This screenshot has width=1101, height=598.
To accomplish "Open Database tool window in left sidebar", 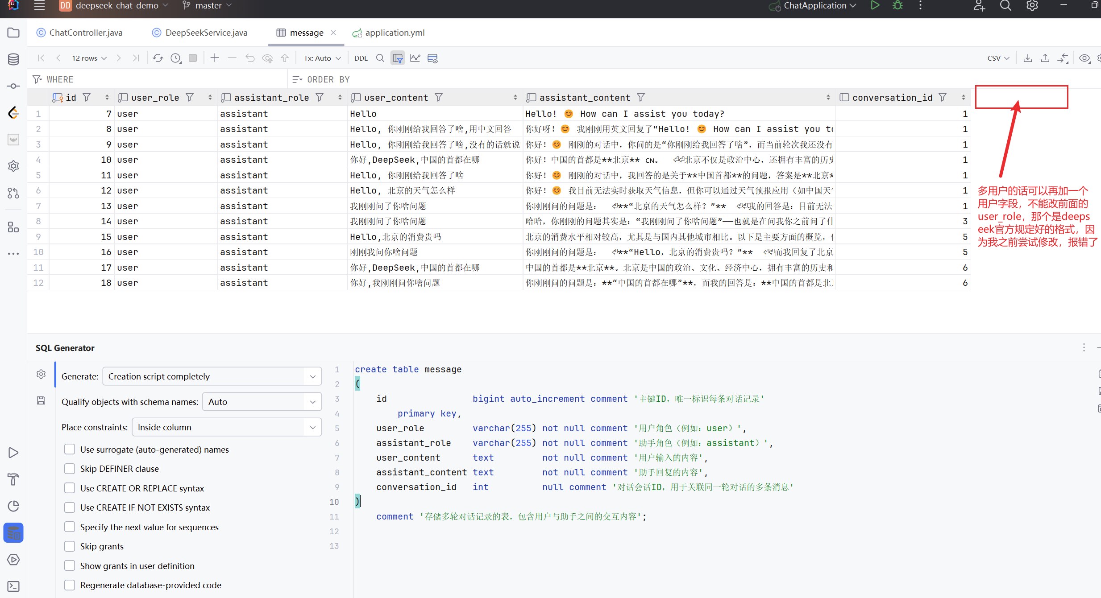I will (13, 59).
